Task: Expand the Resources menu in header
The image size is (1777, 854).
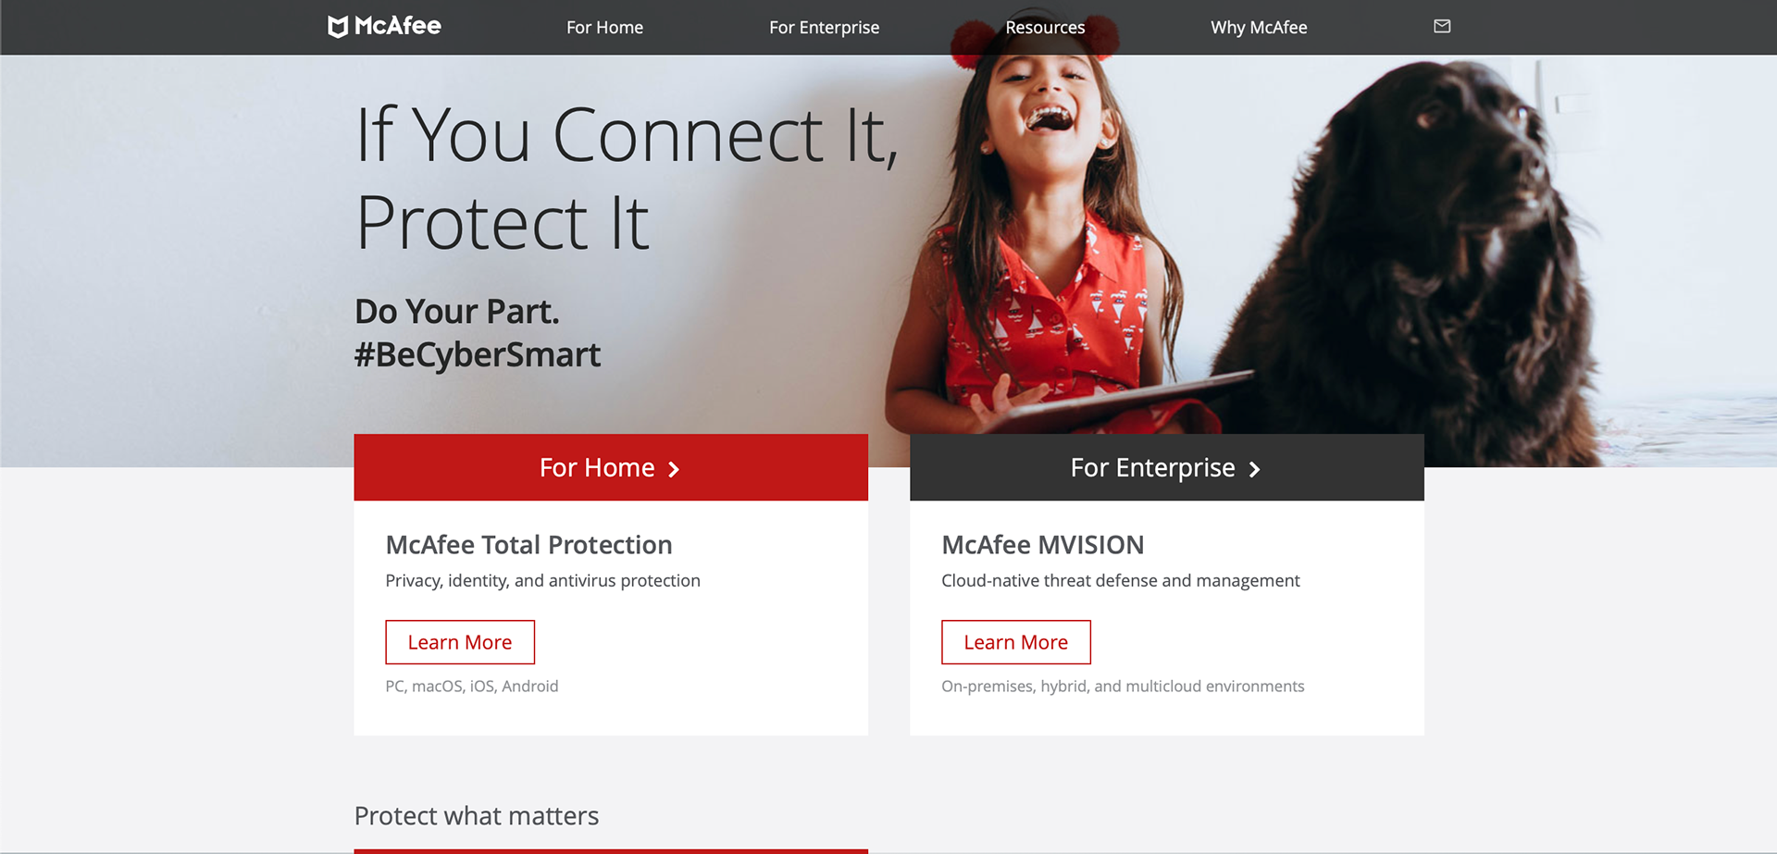Action: tap(1045, 28)
